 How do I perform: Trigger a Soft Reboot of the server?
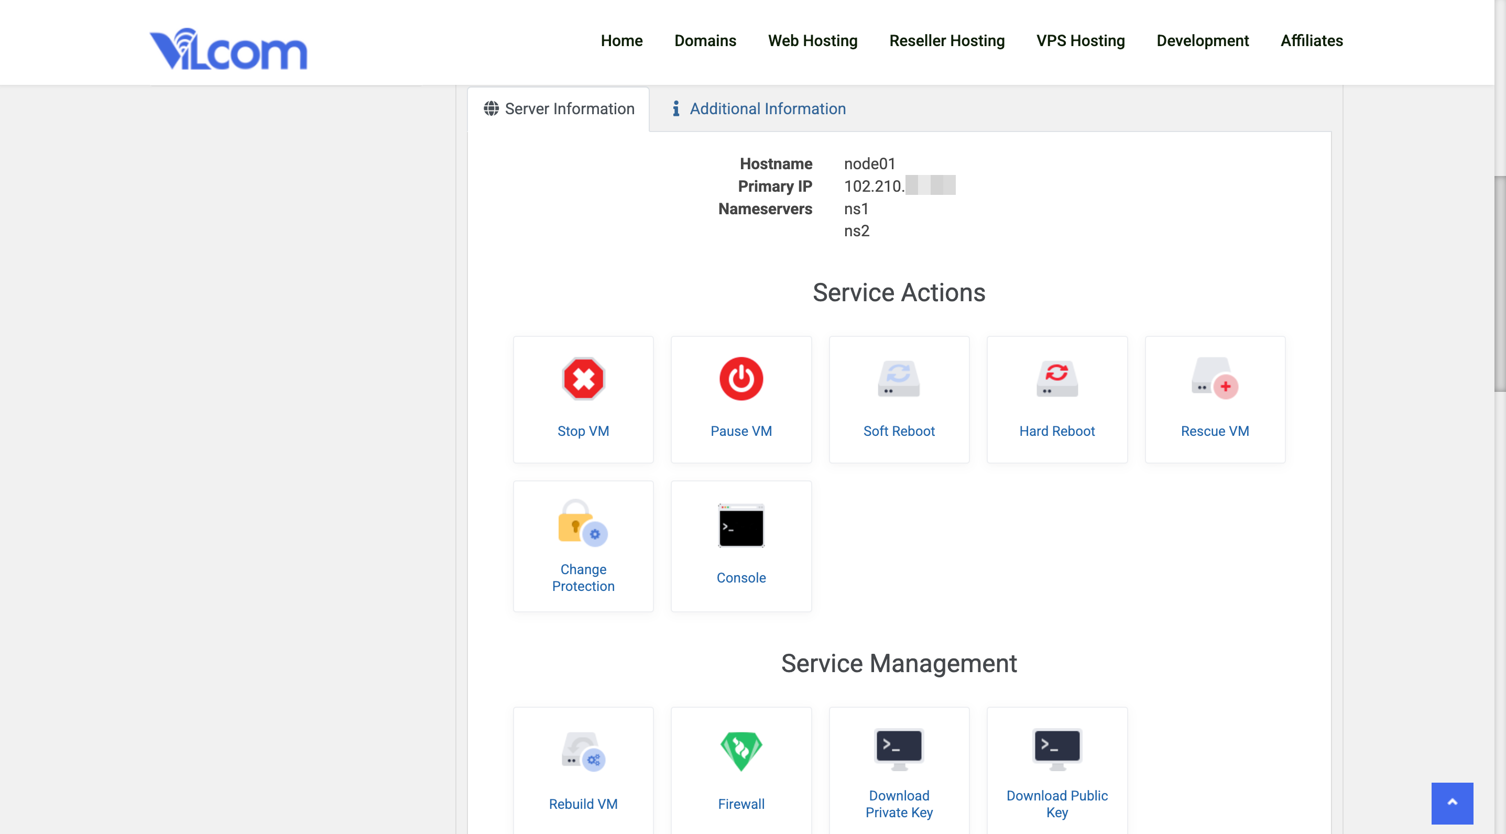899,399
